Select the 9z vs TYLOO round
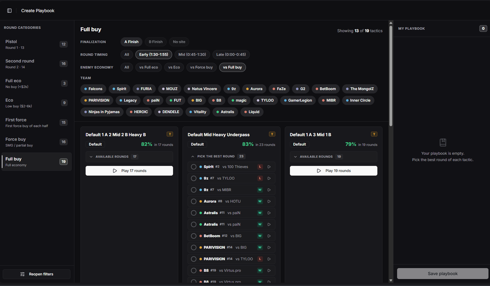Image resolution: width=490 pixels, height=286 pixels. (194, 178)
